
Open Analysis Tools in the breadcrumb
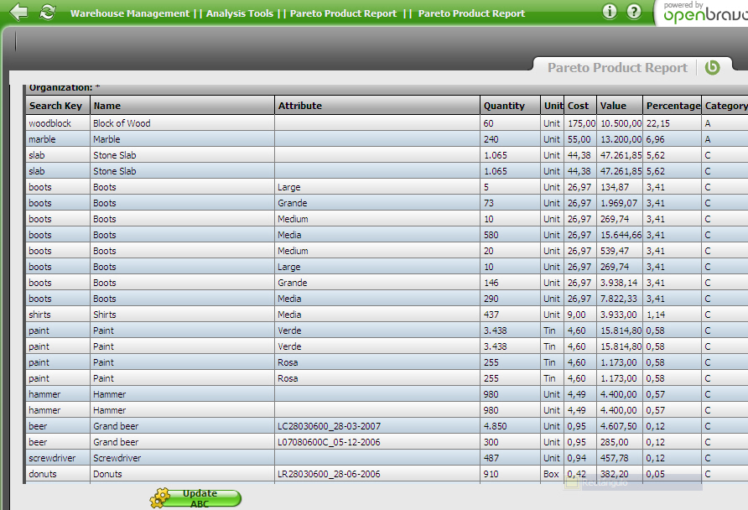click(240, 13)
